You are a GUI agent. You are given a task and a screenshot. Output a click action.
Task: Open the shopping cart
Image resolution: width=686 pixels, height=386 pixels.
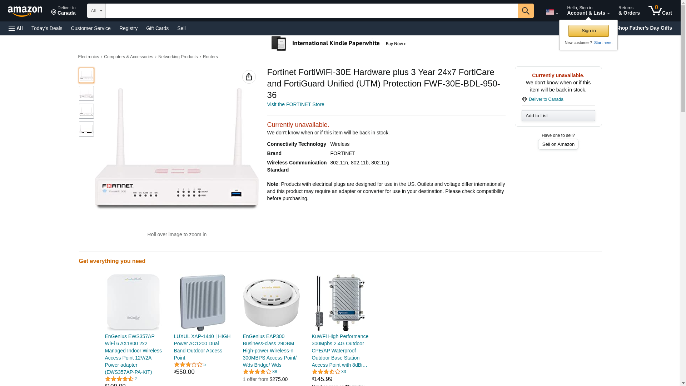pos(660,11)
